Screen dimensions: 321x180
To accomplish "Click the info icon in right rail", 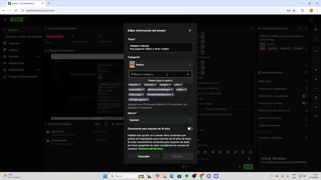I will 316,29.
